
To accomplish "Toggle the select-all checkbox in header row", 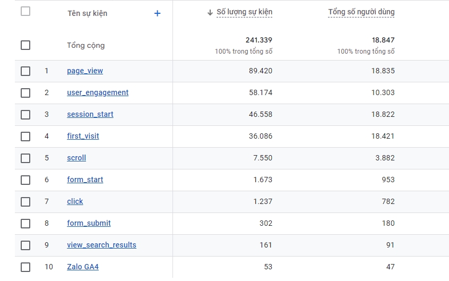I will point(25,11).
